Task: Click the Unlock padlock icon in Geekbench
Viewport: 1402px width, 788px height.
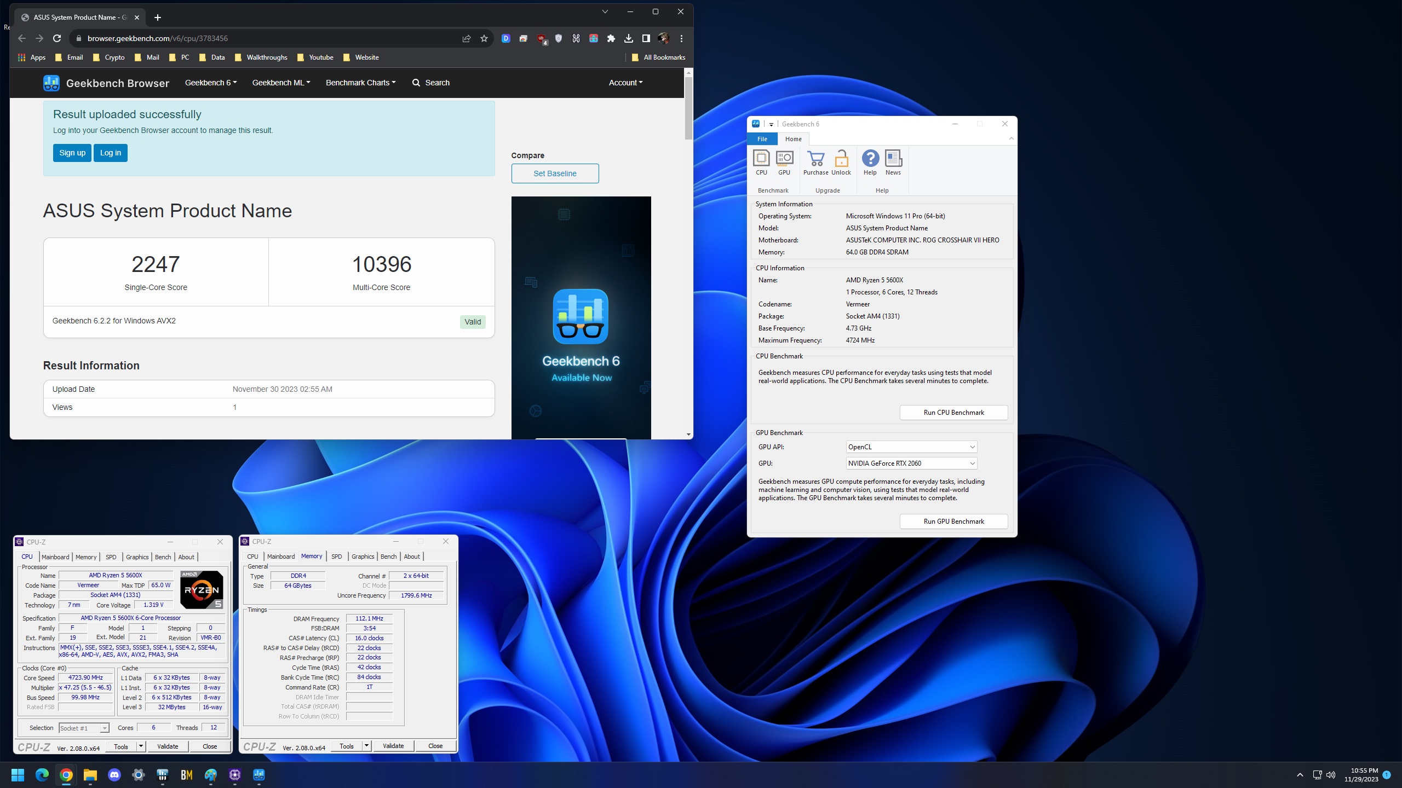Action: [x=841, y=163]
